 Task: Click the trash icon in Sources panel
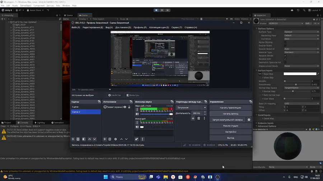110,139
